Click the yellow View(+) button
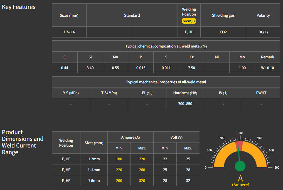 189,21
